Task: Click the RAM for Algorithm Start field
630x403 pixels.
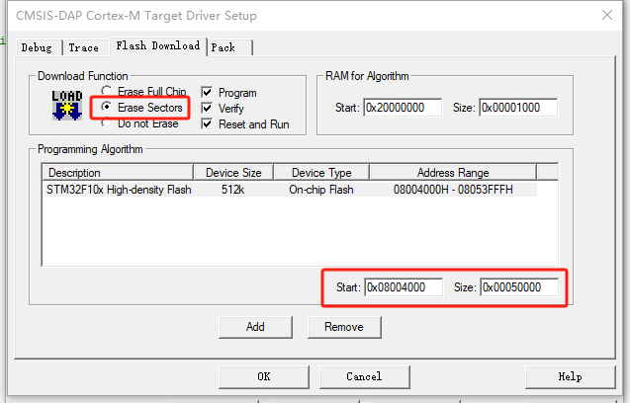Action: pyautogui.click(x=403, y=108)
